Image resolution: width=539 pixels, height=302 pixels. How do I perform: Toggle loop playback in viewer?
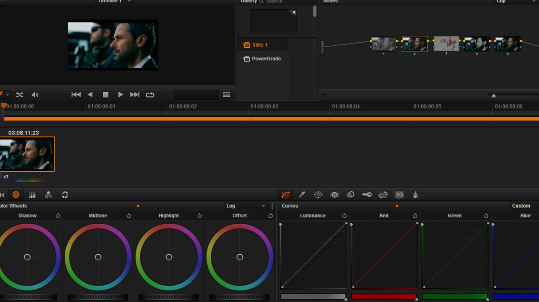[150, 95]
